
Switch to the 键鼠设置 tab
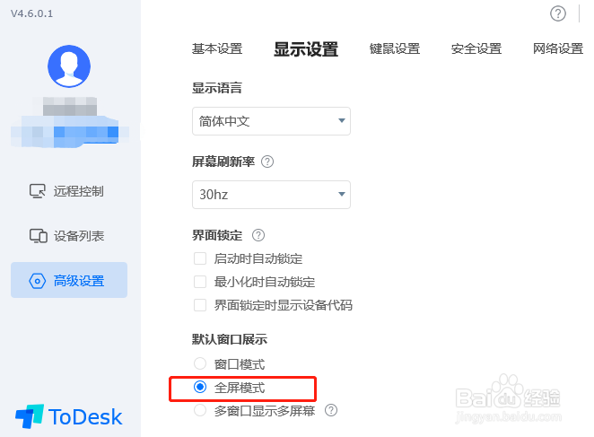click(x=395, y=48)
